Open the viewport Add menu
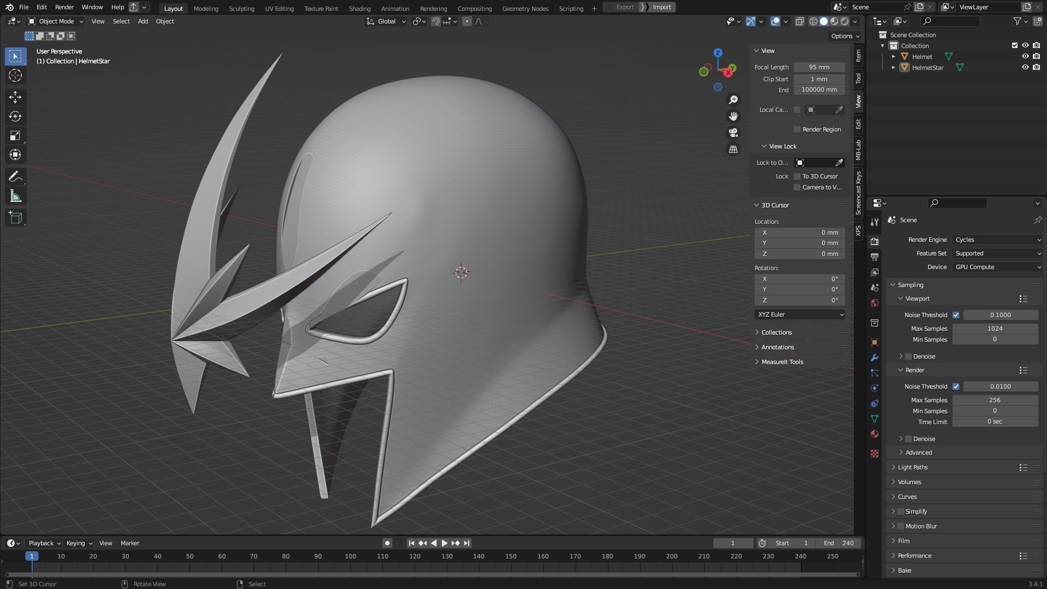Image resolution: width=1047 pixels, height=589 pixels. click(x=143, y=21)
